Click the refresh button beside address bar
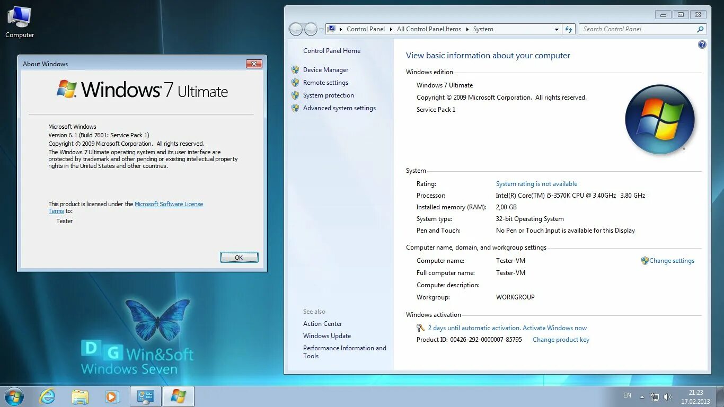The image size is (724, 407). 569,29
